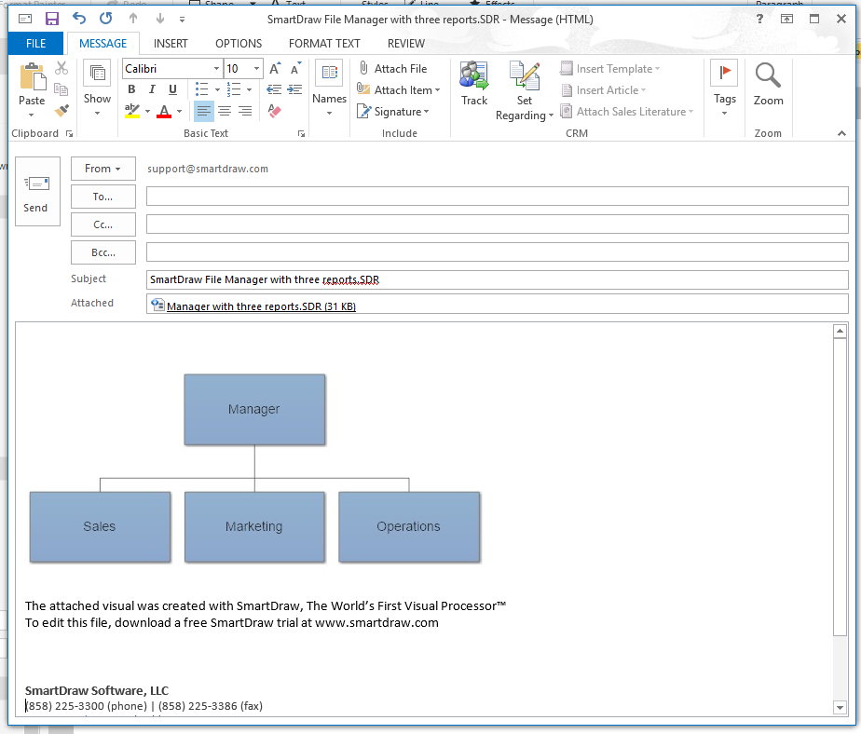Click the Track in CRM icon

474,84
